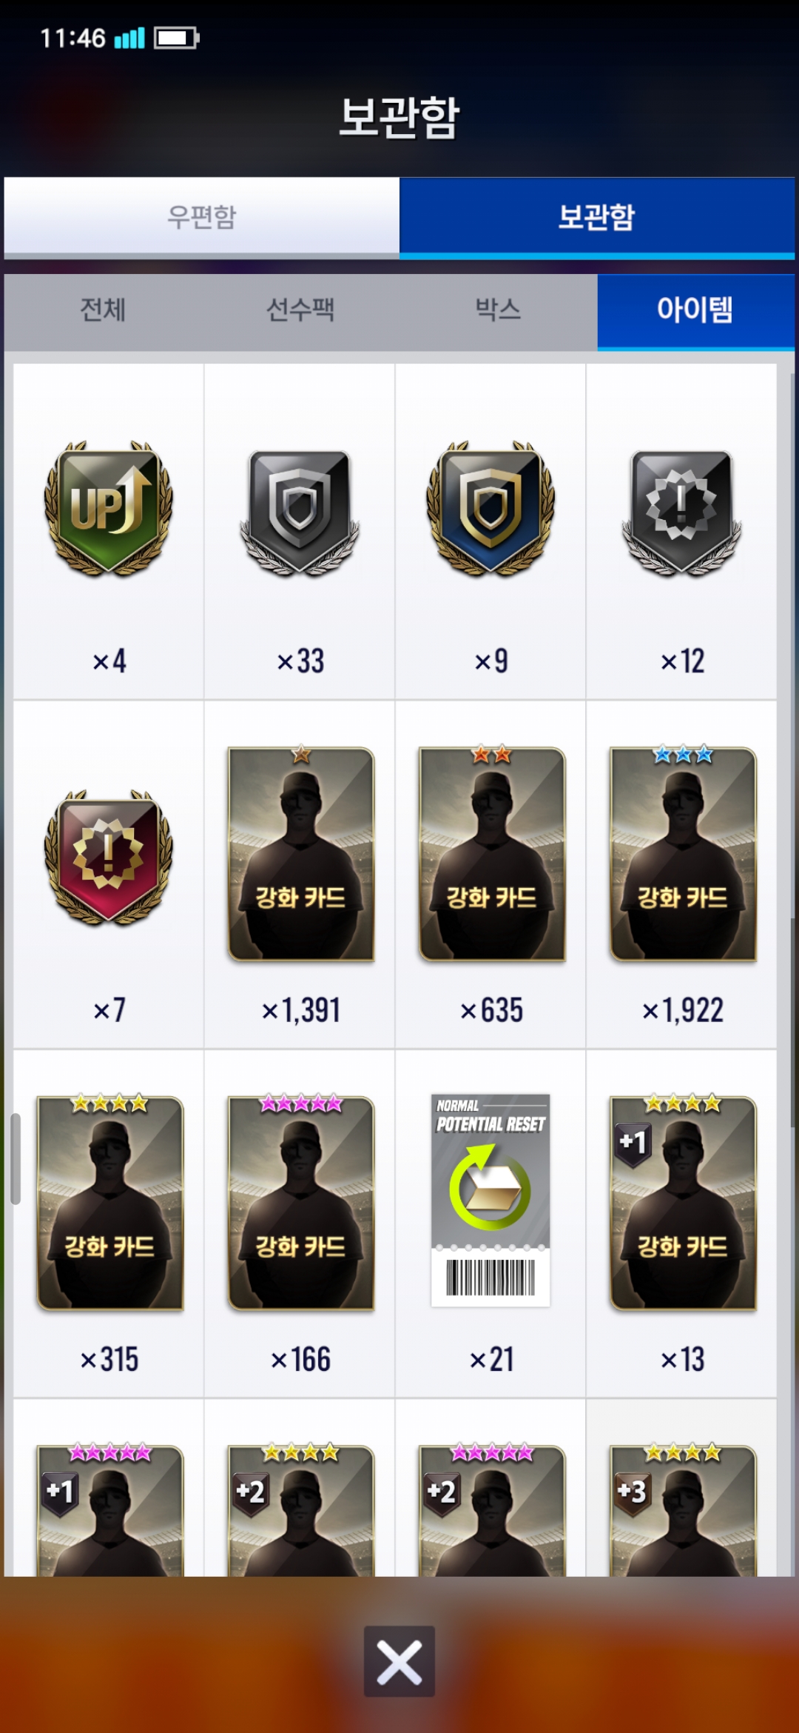Open the 박스 filter tab

click(x=498, y=310)
